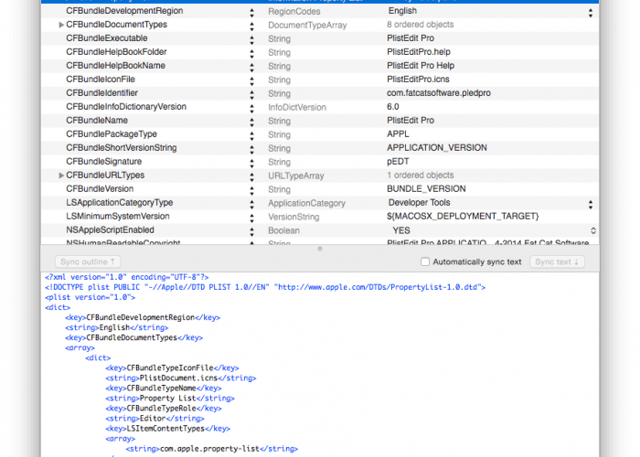The image size is (640, 457).
Task: Open key stepper for LSApplicationCategoryType
Action: click(251, 205)
